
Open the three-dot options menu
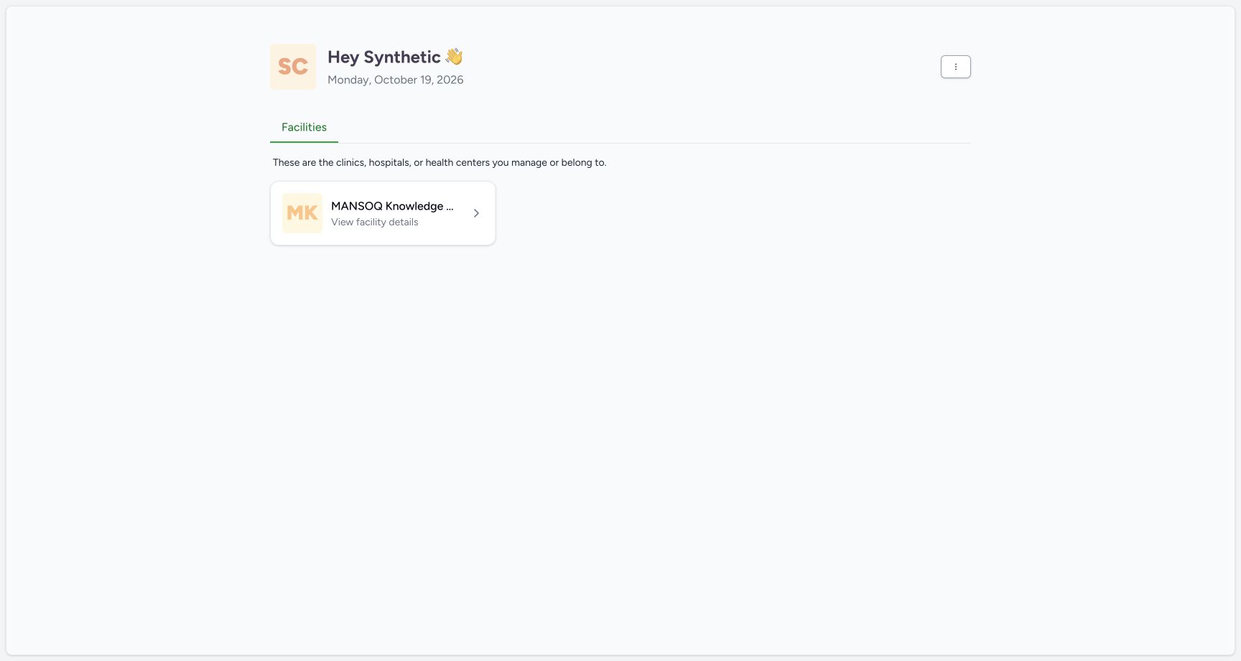point(955,67)
